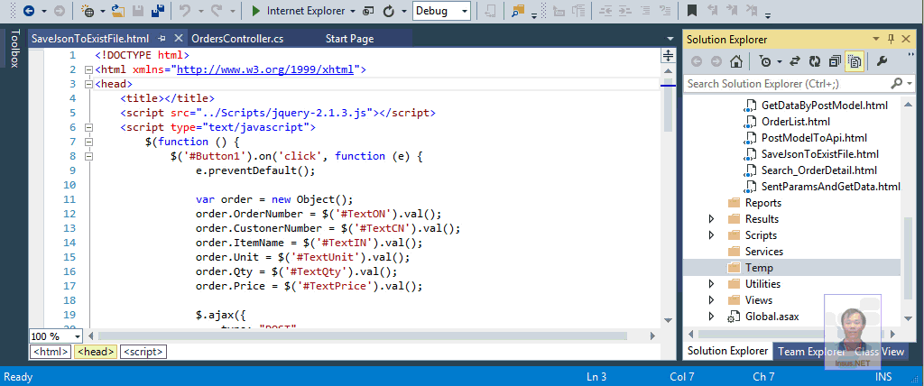Expand the Utilities folder
Image resolution: width=924 pixels, height=386 pixels.
[711, 283]
